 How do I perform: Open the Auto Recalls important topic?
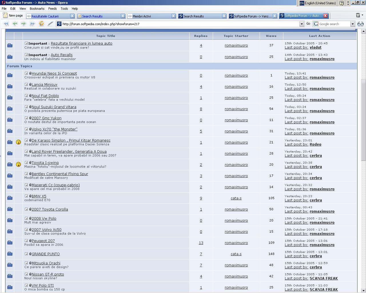tap(61, 55)
